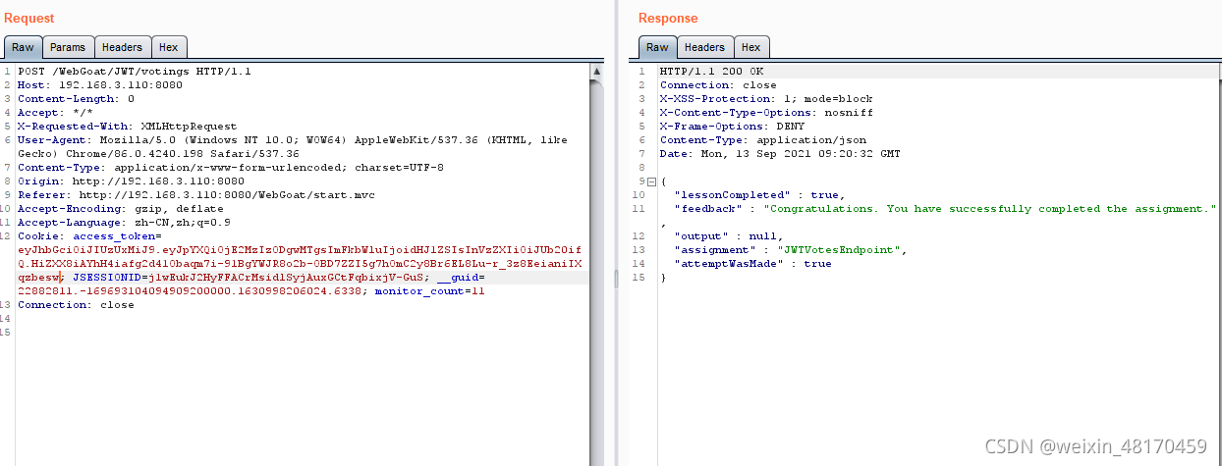Viewport: 1222px width, 466px height.
Task: Click the "output" : null line
Action: [728, 236]
